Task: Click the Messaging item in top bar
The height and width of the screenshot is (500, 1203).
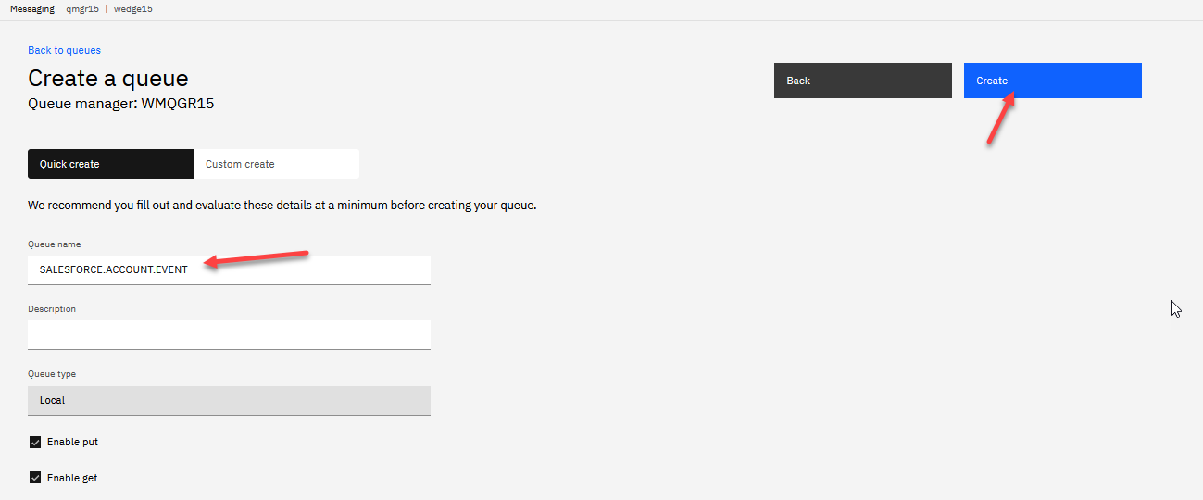Action: coord(32,9)
